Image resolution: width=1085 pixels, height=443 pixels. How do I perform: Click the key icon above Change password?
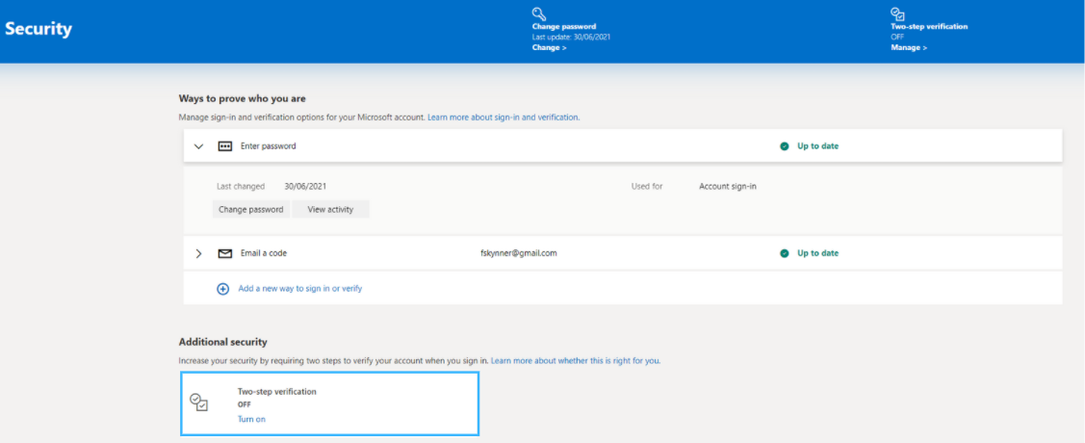[539, 13]
